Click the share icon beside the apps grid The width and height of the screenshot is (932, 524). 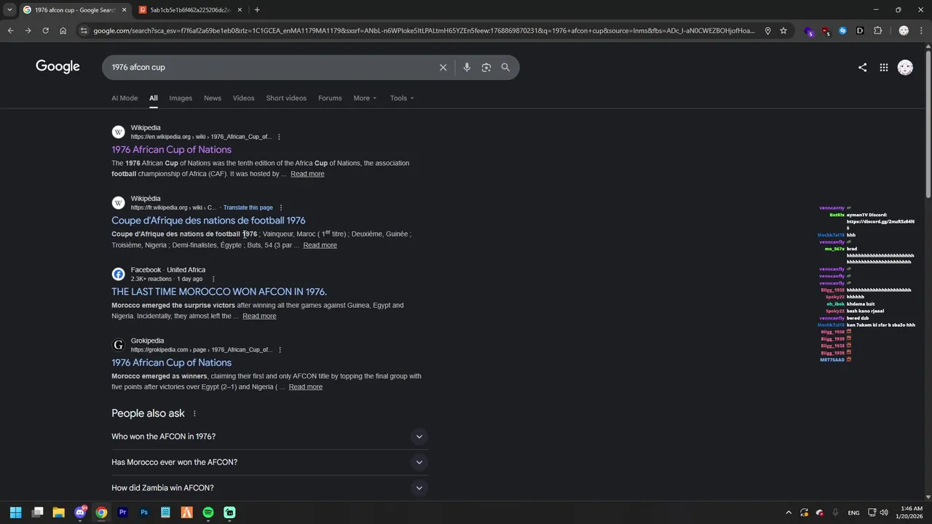[x=862, y=67]
